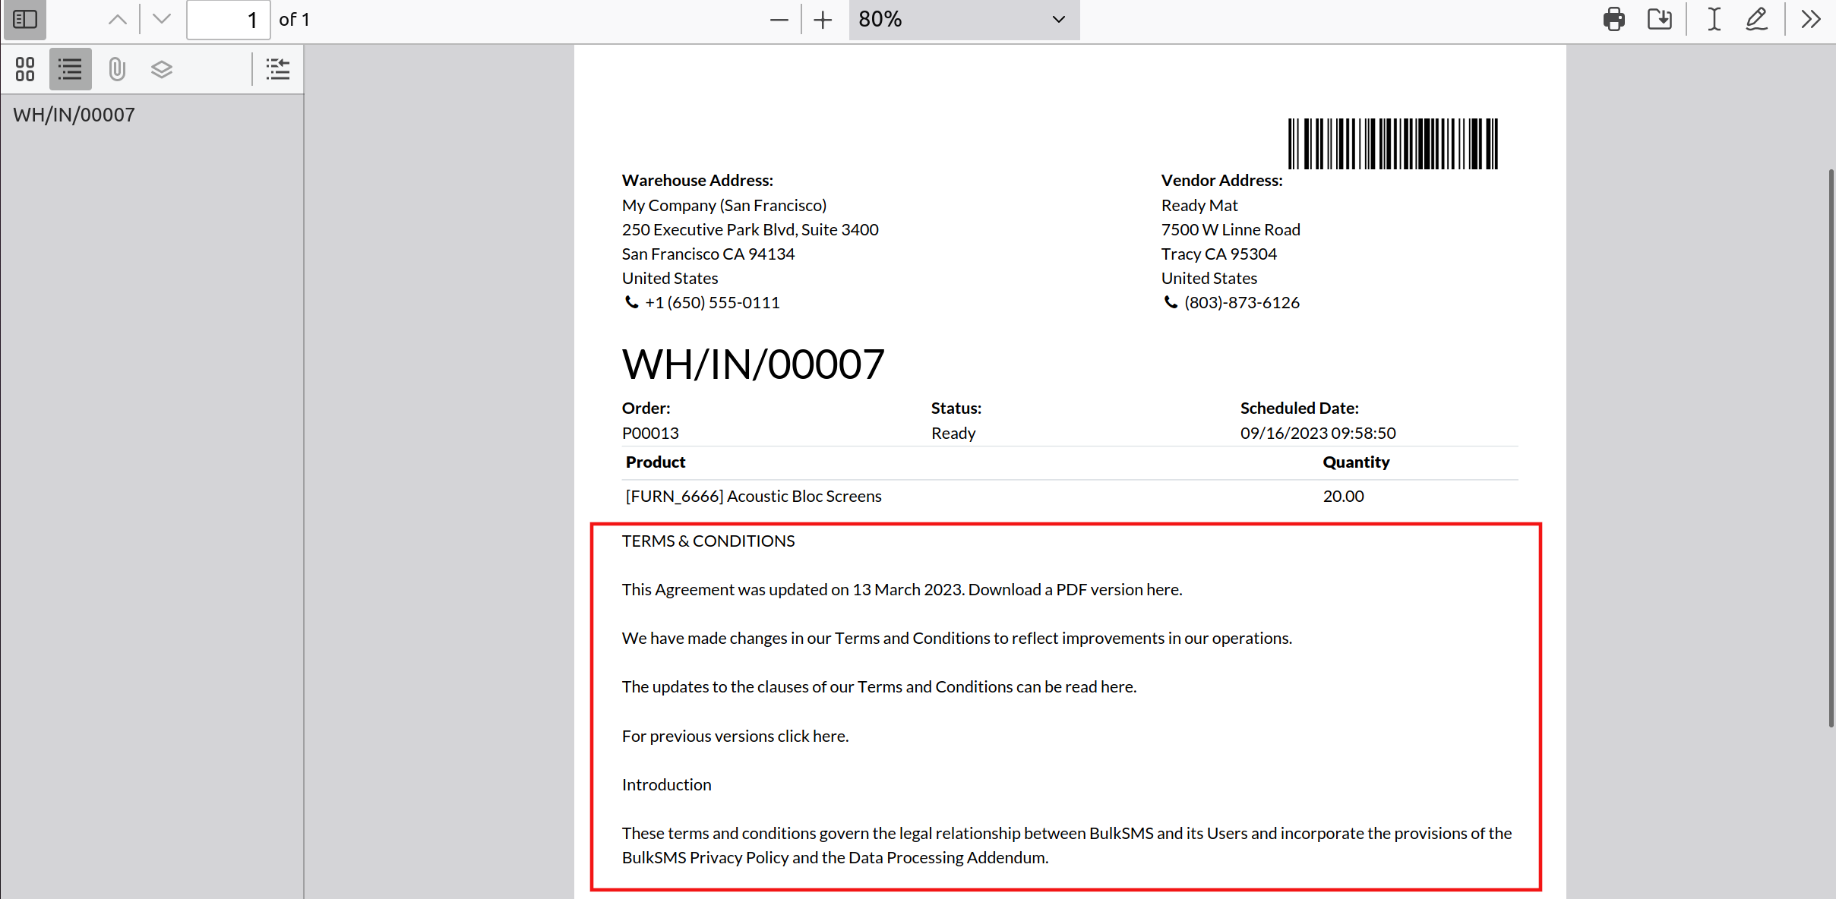The image size is (1836, 899).
Task: Click the page number input field
Action: coord(228,20)
